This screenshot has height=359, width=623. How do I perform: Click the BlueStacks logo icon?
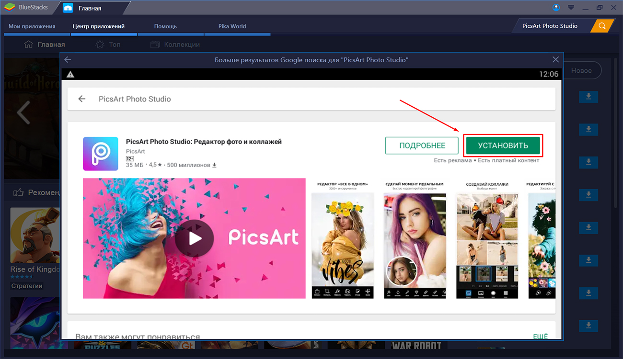click(10, 8)
